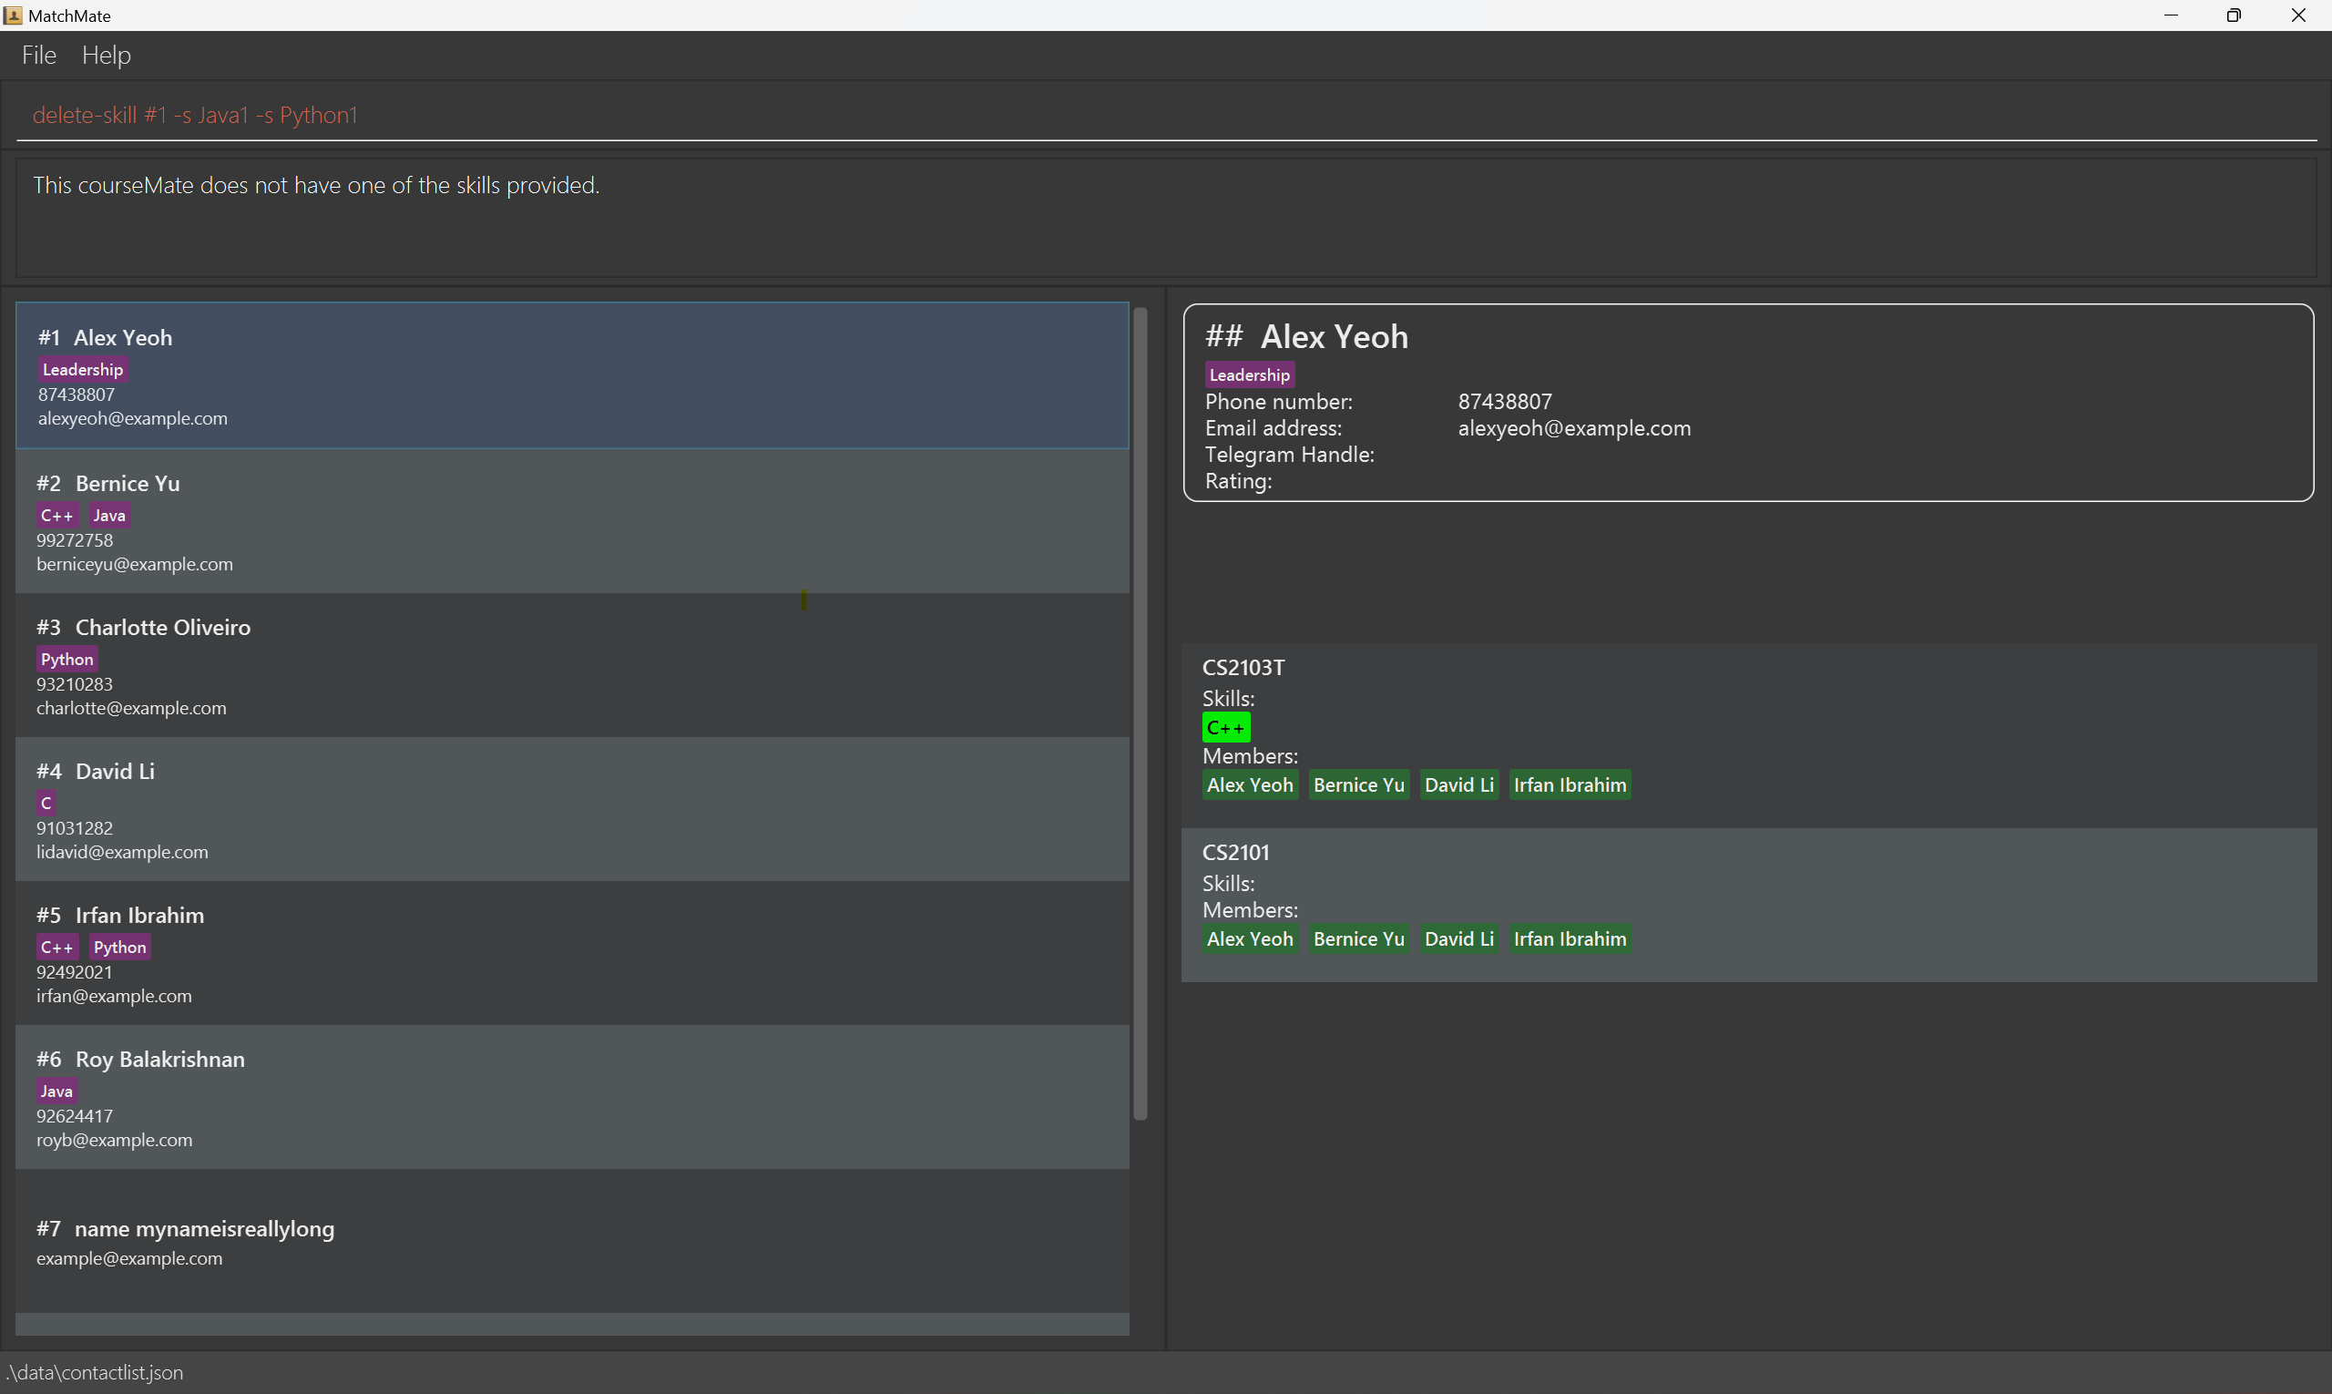Image resolution: width=2332 pixels, height=1394 pixels.
Task: Restore down the MatchMate window
Action: [x=2235, y=15]
